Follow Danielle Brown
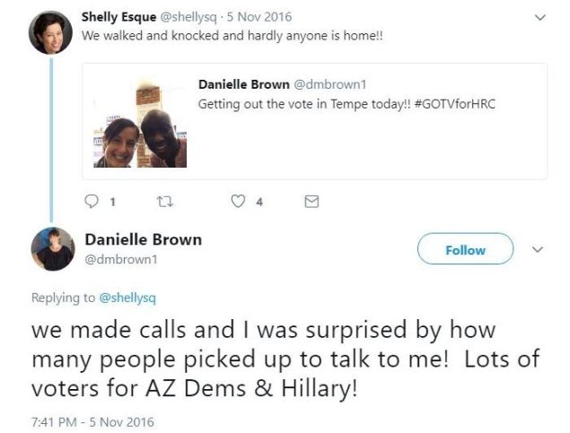Image resolution: width=570 pixels, height=433 pixels. [x=465, y=249]
